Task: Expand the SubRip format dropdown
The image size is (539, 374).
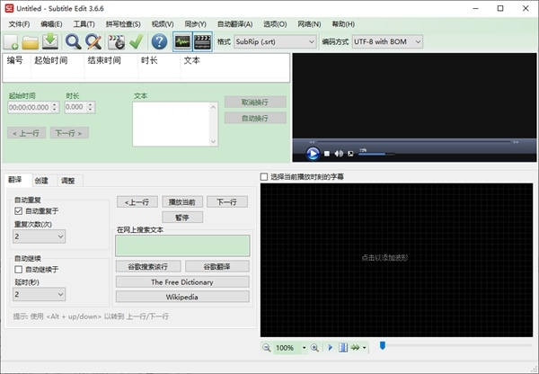Action: pyautogui.click(x=311, y=41)
